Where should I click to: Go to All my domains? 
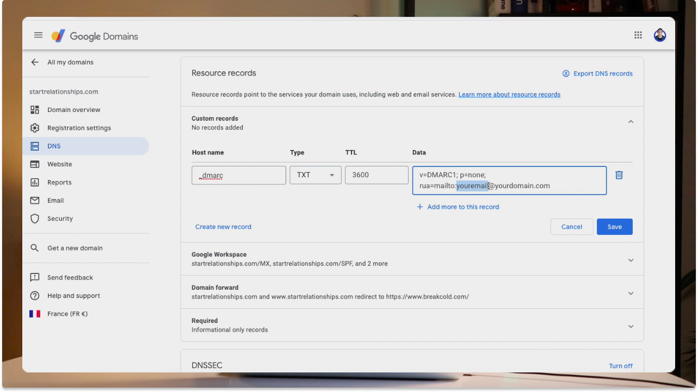pos(70,62)
